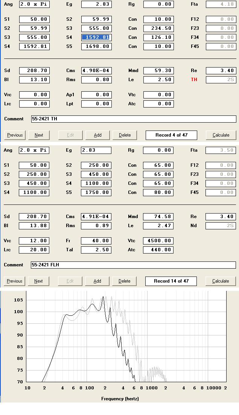
Task: Click the Eg field with 2.83 in top panel
Action: [x=97, y=4]
